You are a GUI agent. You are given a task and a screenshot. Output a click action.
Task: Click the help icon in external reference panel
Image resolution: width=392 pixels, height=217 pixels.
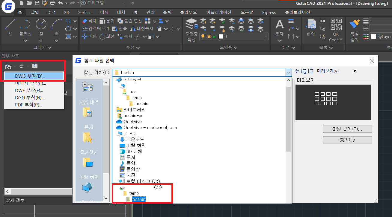[x=35, y=66]
